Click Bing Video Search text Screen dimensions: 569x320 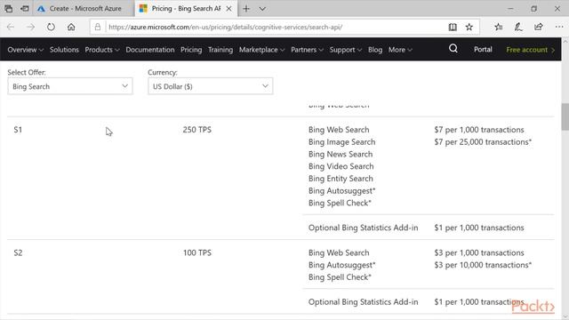(x=341, y=166)
